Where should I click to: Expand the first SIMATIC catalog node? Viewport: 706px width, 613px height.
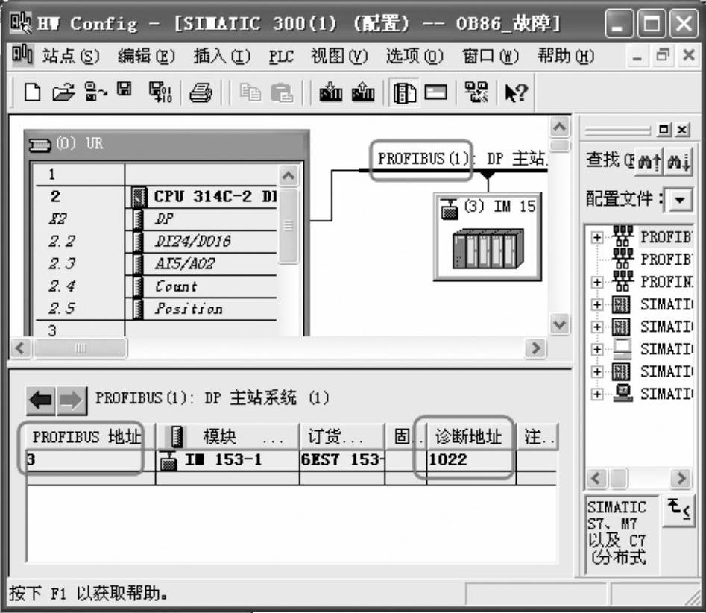(597, 304)
